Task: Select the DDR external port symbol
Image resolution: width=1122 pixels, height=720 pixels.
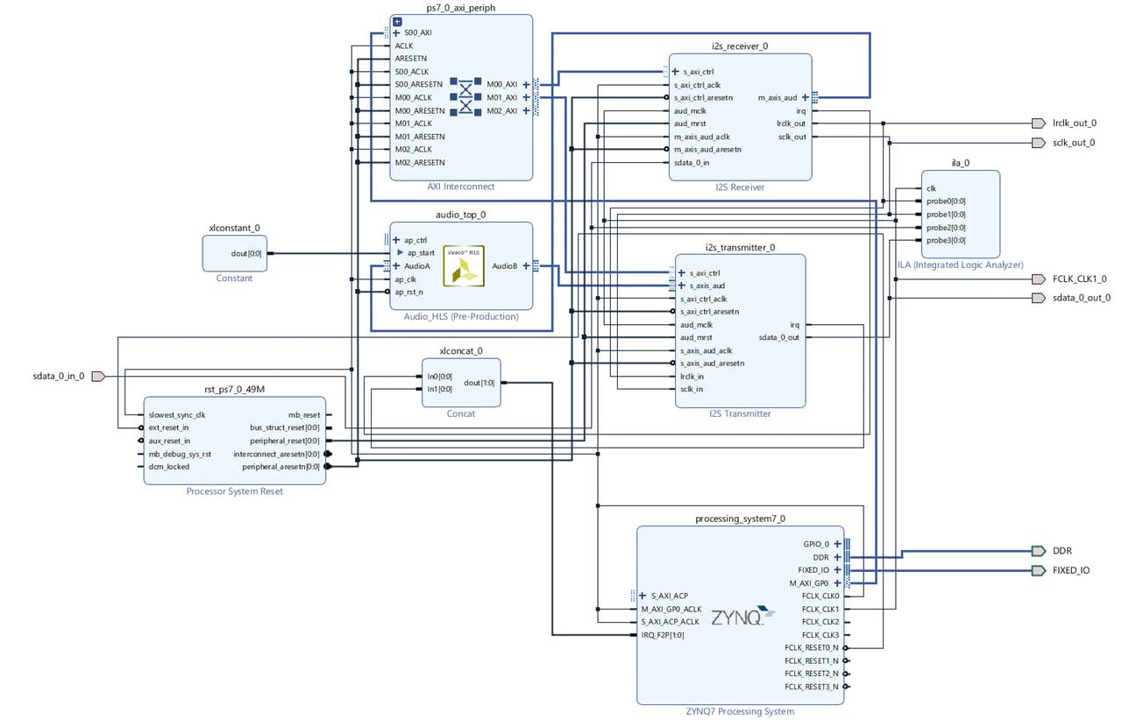Action: [1039, 551]
